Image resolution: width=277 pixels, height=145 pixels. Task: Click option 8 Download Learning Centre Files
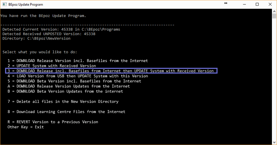point(66,112)
